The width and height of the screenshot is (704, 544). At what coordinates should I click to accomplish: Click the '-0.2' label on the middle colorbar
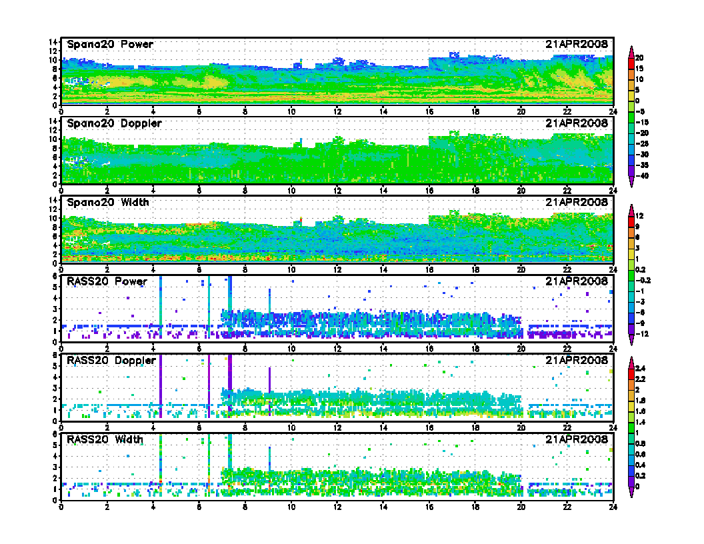(x=643, y=281)
